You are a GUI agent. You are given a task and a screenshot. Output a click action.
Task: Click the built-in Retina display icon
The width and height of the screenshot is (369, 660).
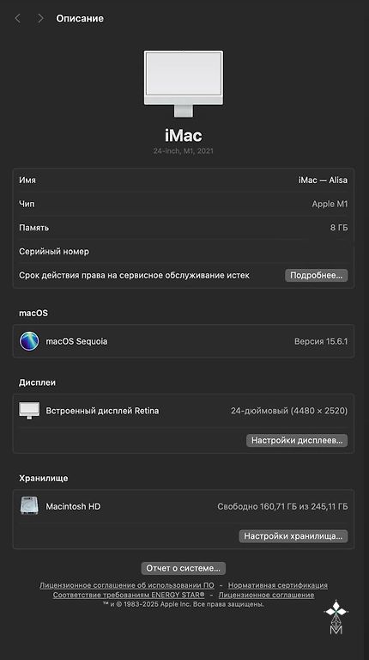[29, 411]
